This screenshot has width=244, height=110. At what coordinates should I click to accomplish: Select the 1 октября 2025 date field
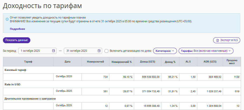37,51
